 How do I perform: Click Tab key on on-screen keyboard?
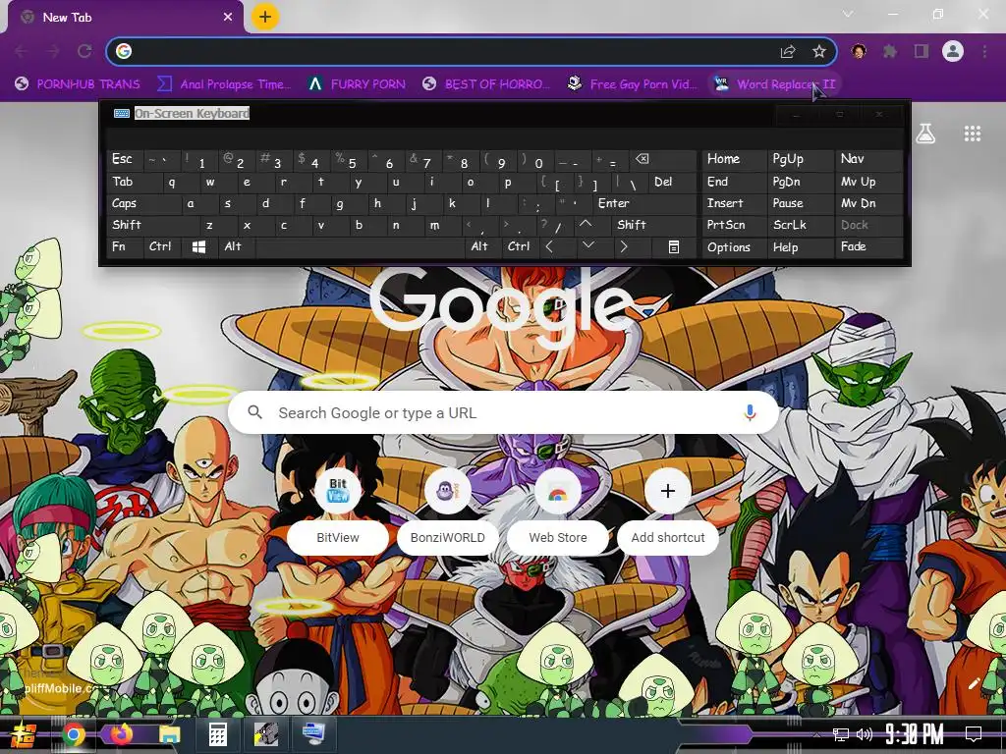[x=134, y=182]
